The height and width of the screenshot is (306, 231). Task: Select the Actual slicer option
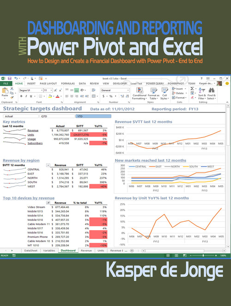tap(21, 116)
